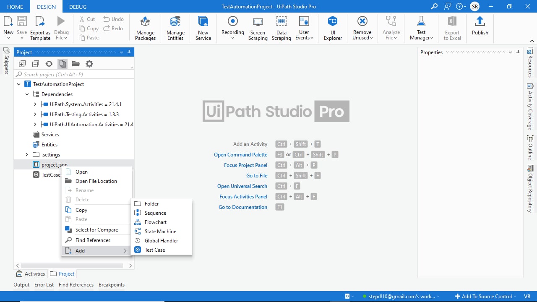The height and width of the screenshot is (302, 537).
Task: Click the SR user profile avatar
Action: point(474,6)
